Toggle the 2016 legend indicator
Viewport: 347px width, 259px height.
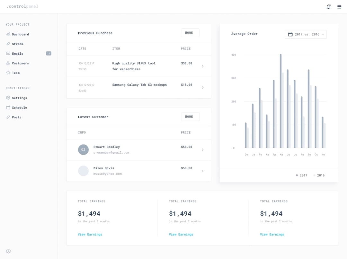(314, 175)
